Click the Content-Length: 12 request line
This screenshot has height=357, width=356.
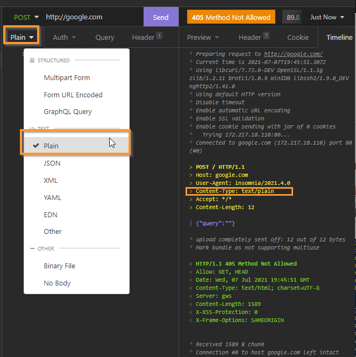(x=225, y=207)
